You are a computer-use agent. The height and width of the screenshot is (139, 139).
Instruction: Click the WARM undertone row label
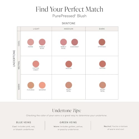click(19, 87)
